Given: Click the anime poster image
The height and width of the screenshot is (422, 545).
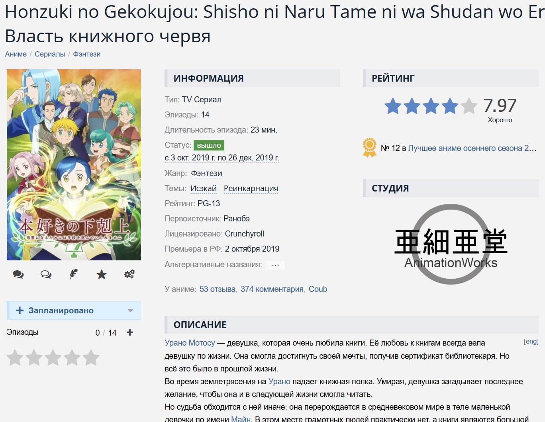Looking at the screenshot, I should tap(74, 165).
